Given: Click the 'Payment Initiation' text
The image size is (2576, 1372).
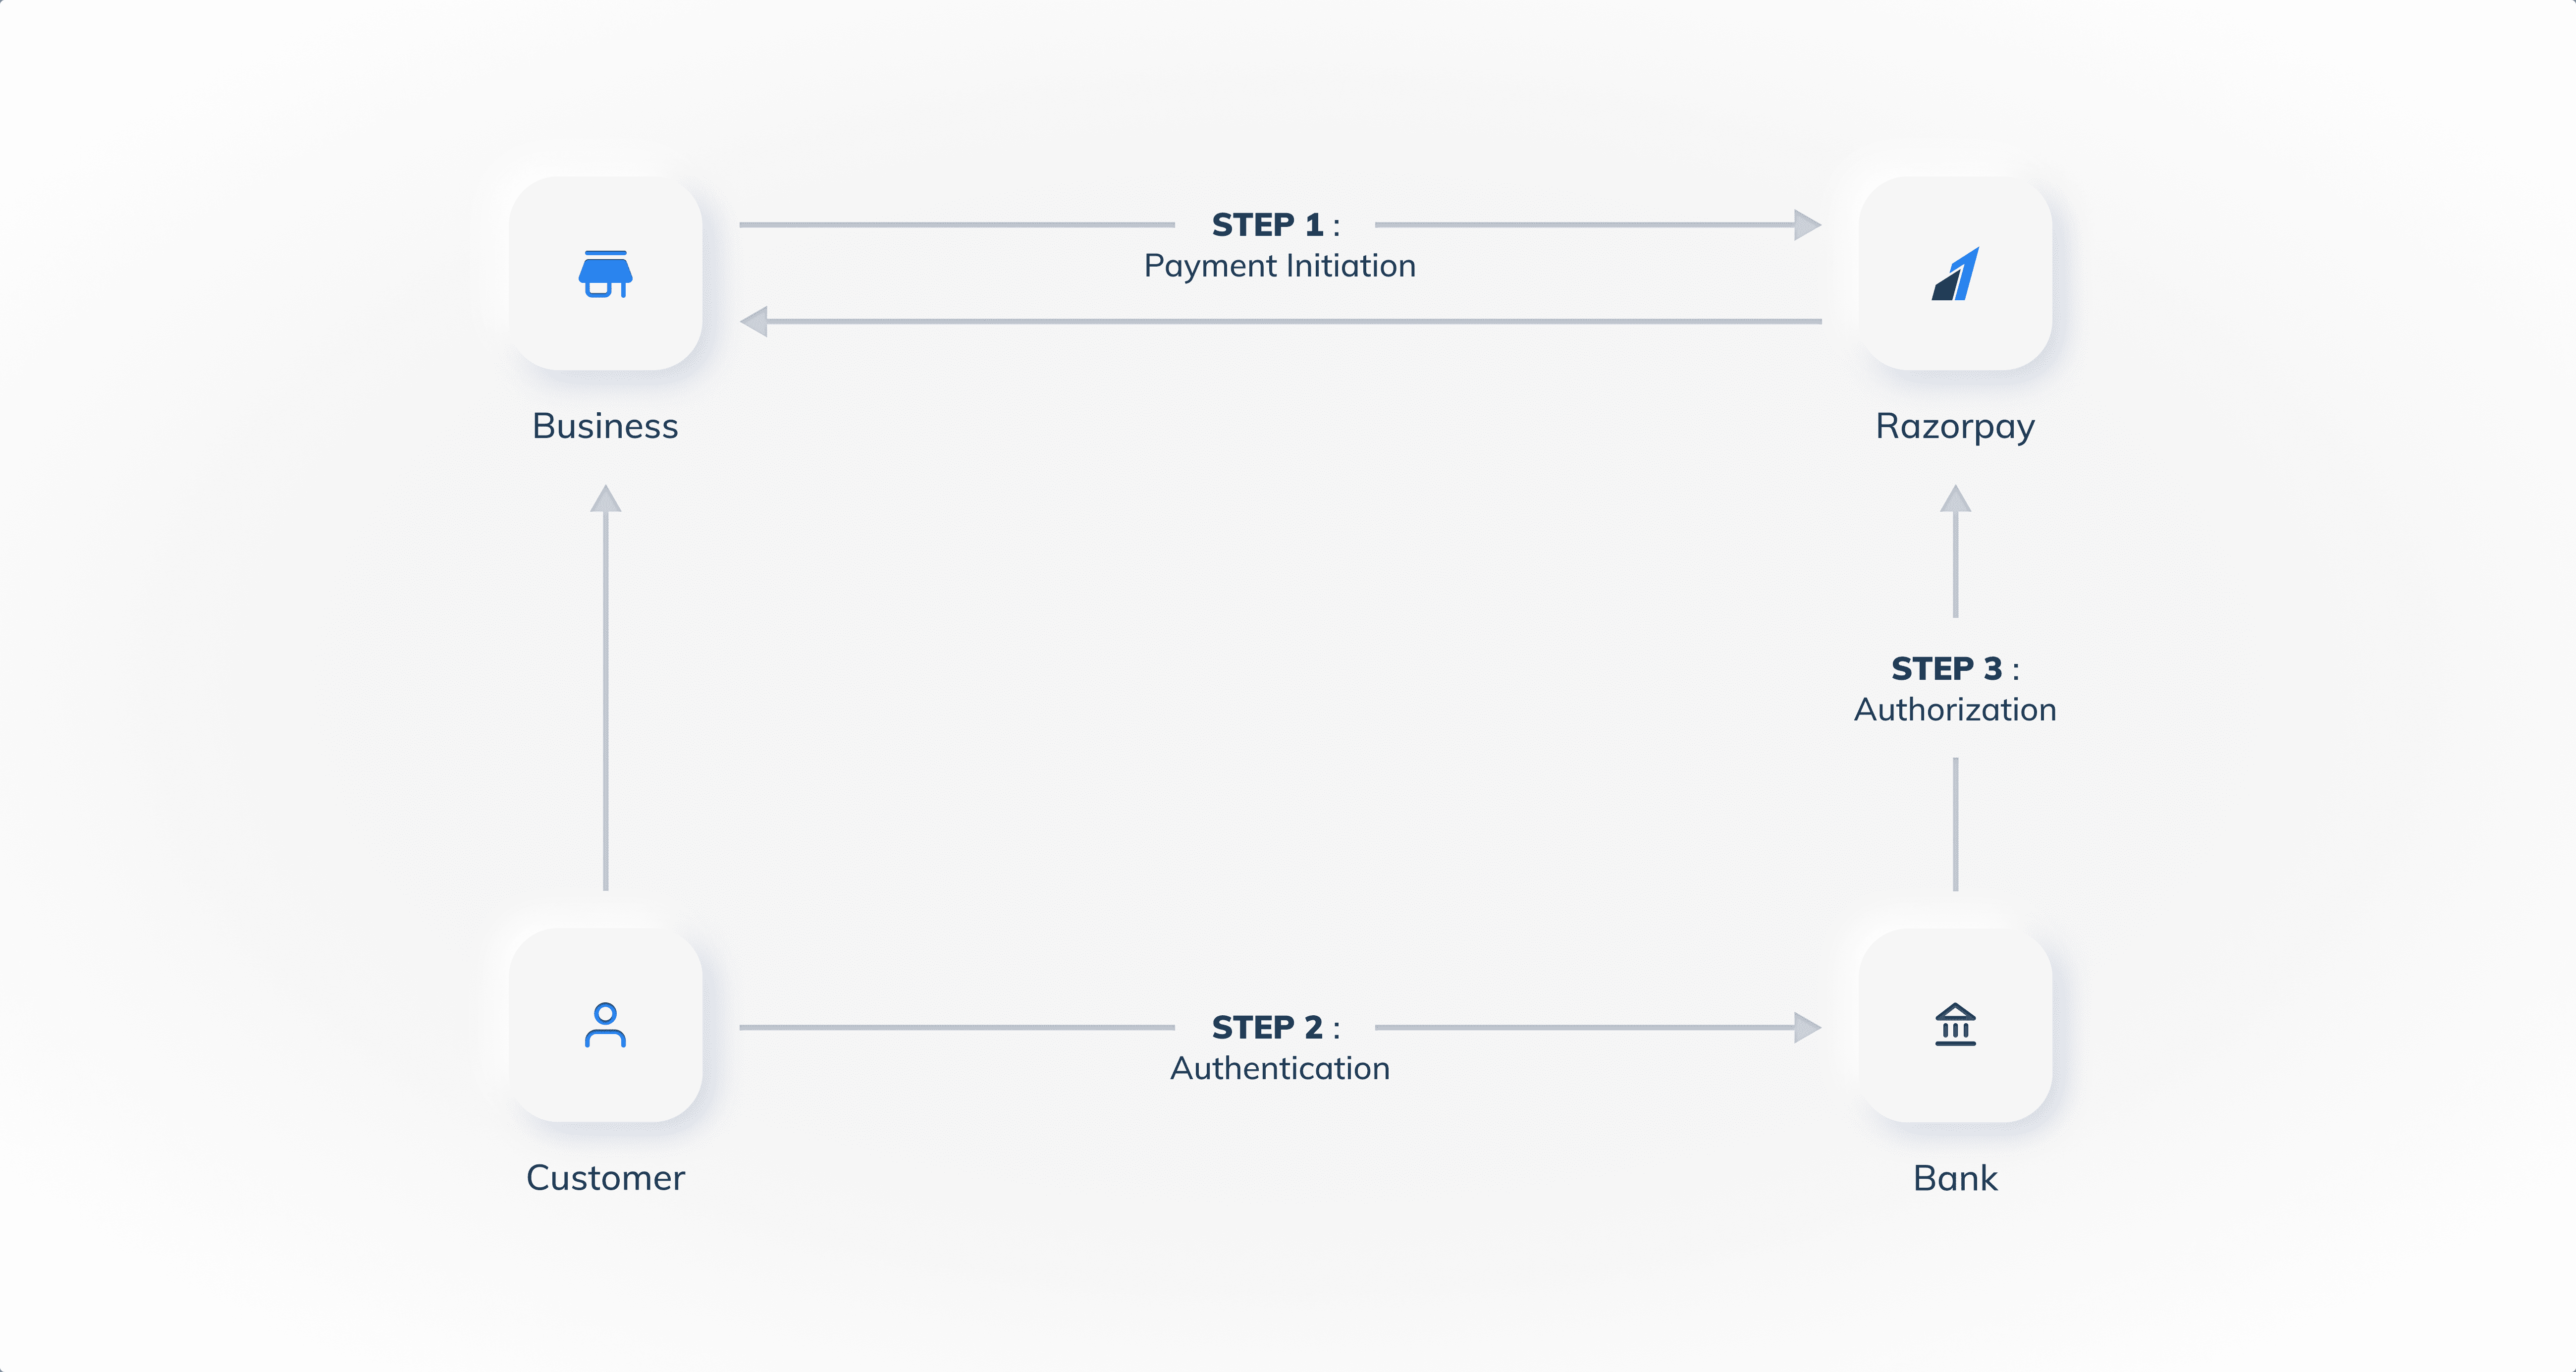Looking at the screenshot, I should point(1280,267).
